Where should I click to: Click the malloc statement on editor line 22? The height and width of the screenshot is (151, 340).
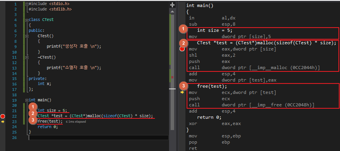[x=95, y=116]
